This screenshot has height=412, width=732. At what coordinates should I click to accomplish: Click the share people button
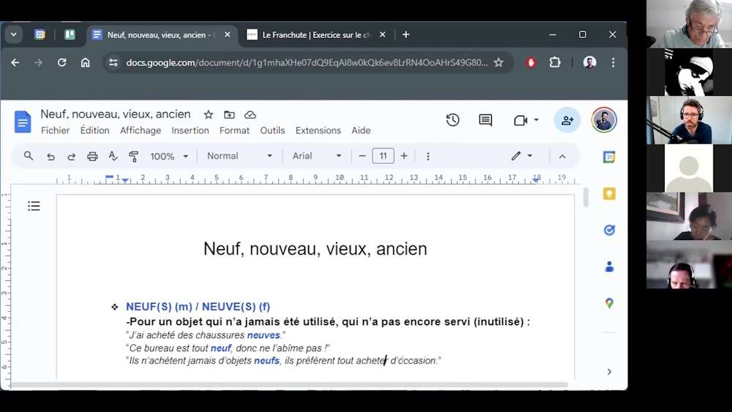pyautogui.click(x=567, y=121)
